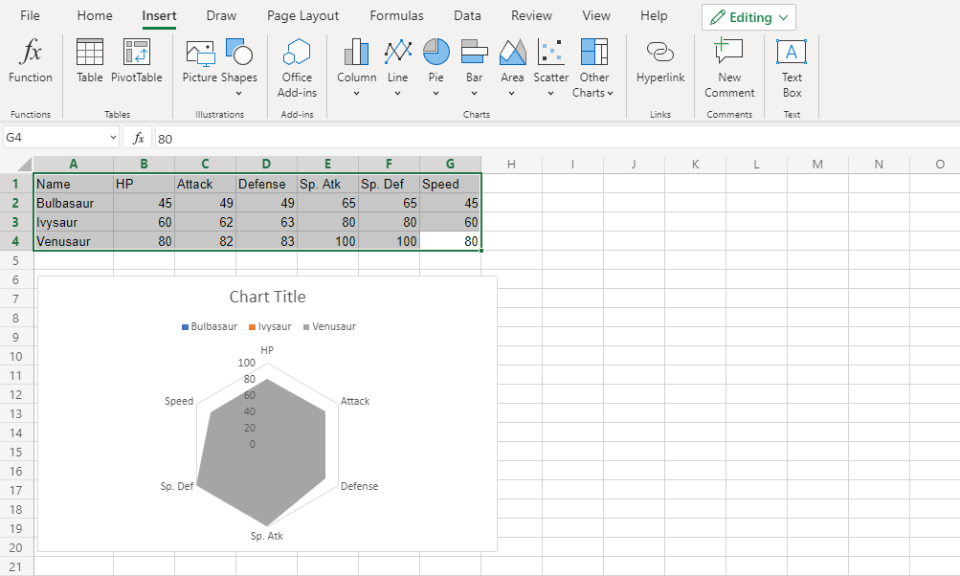Insert a Table from the ribbon
The width and height of the screenshot is (960, 576).
pos(90,62)
